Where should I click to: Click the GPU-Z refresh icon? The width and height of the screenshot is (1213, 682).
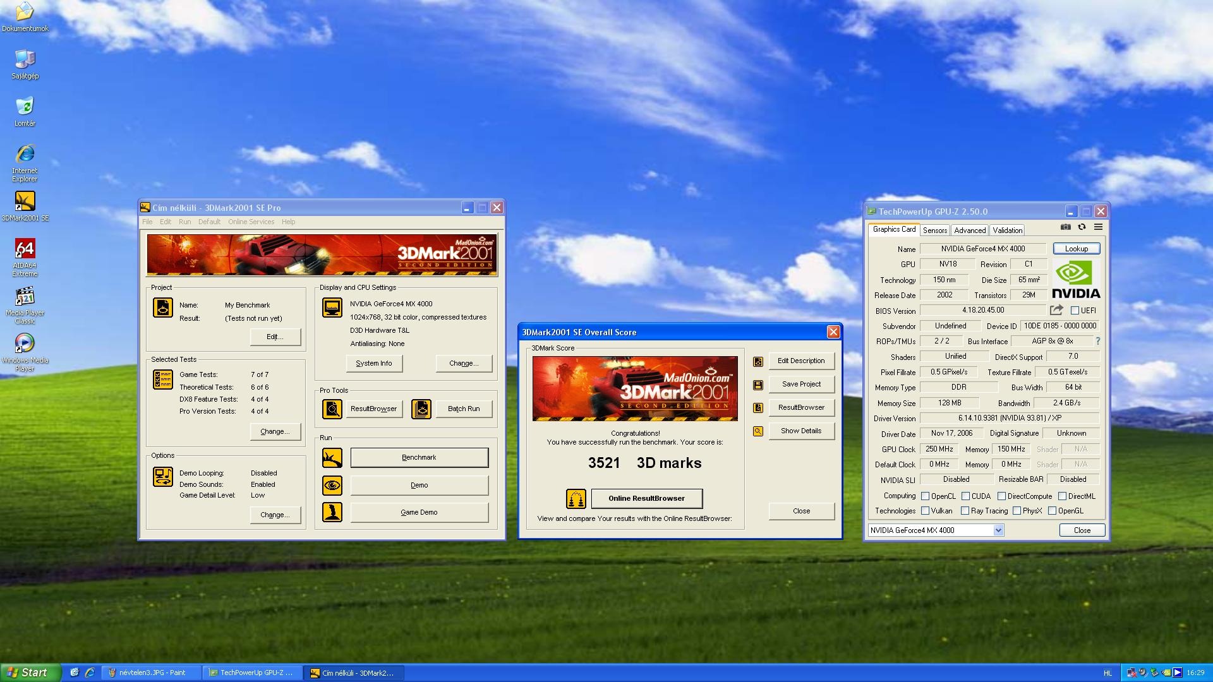pos(1082,227)
